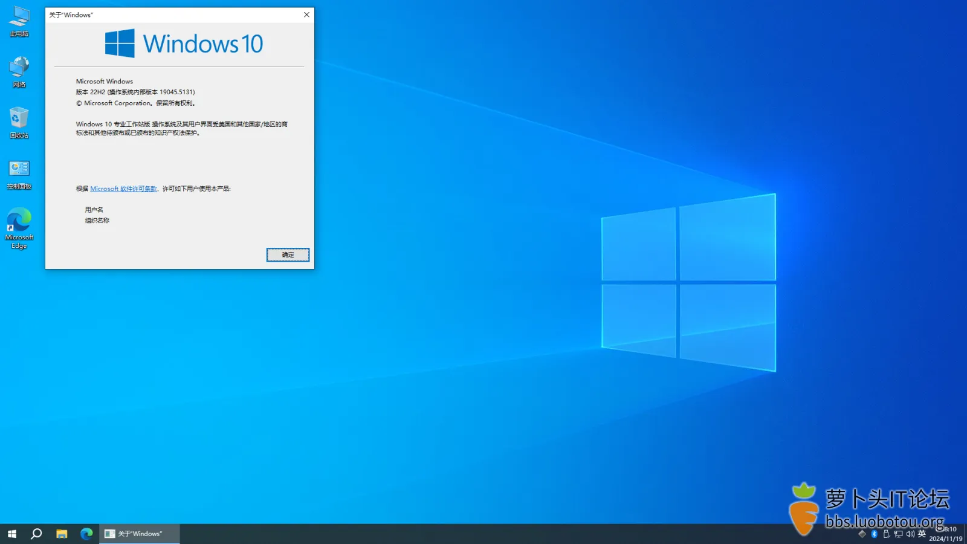Screen dimensions: 967x544
Task: Click the 版本 22H2 version text line
Action: coord(135,92)
